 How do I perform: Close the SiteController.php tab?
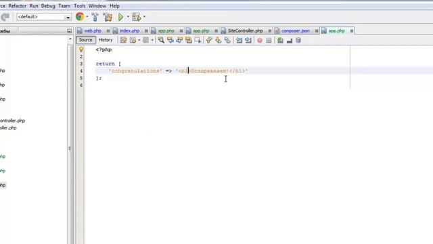[x=269, y=31]
